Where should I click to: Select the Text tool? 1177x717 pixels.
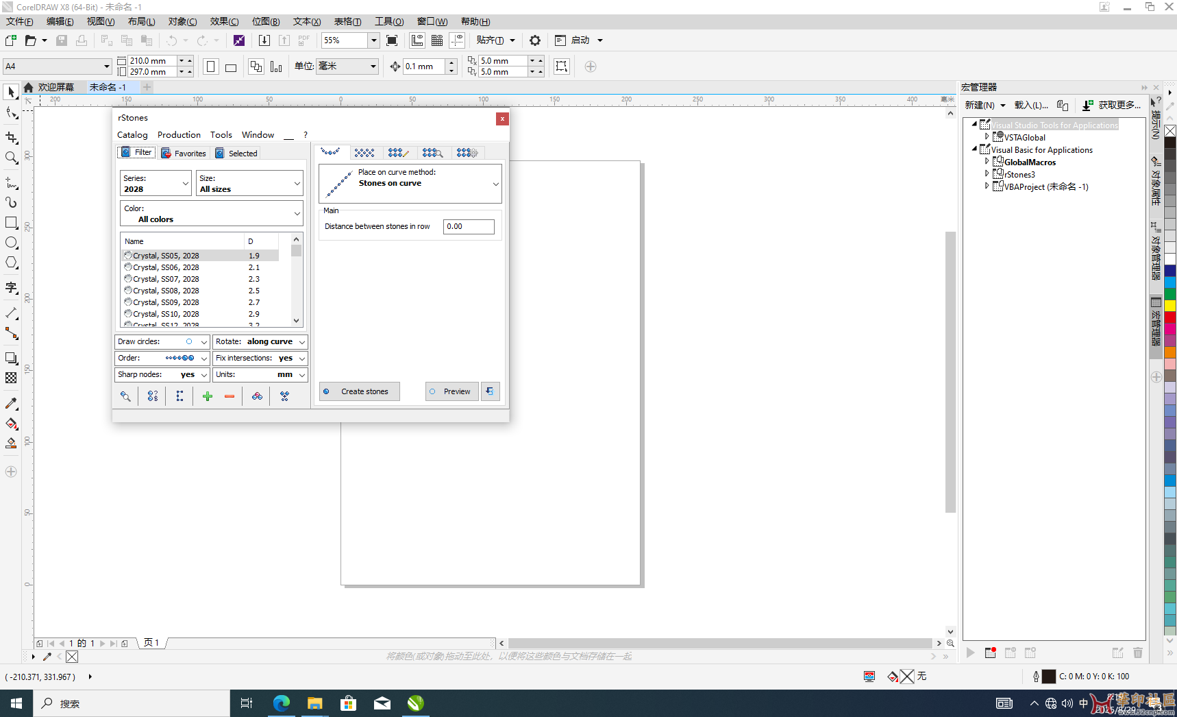click(x=11, y=287)
